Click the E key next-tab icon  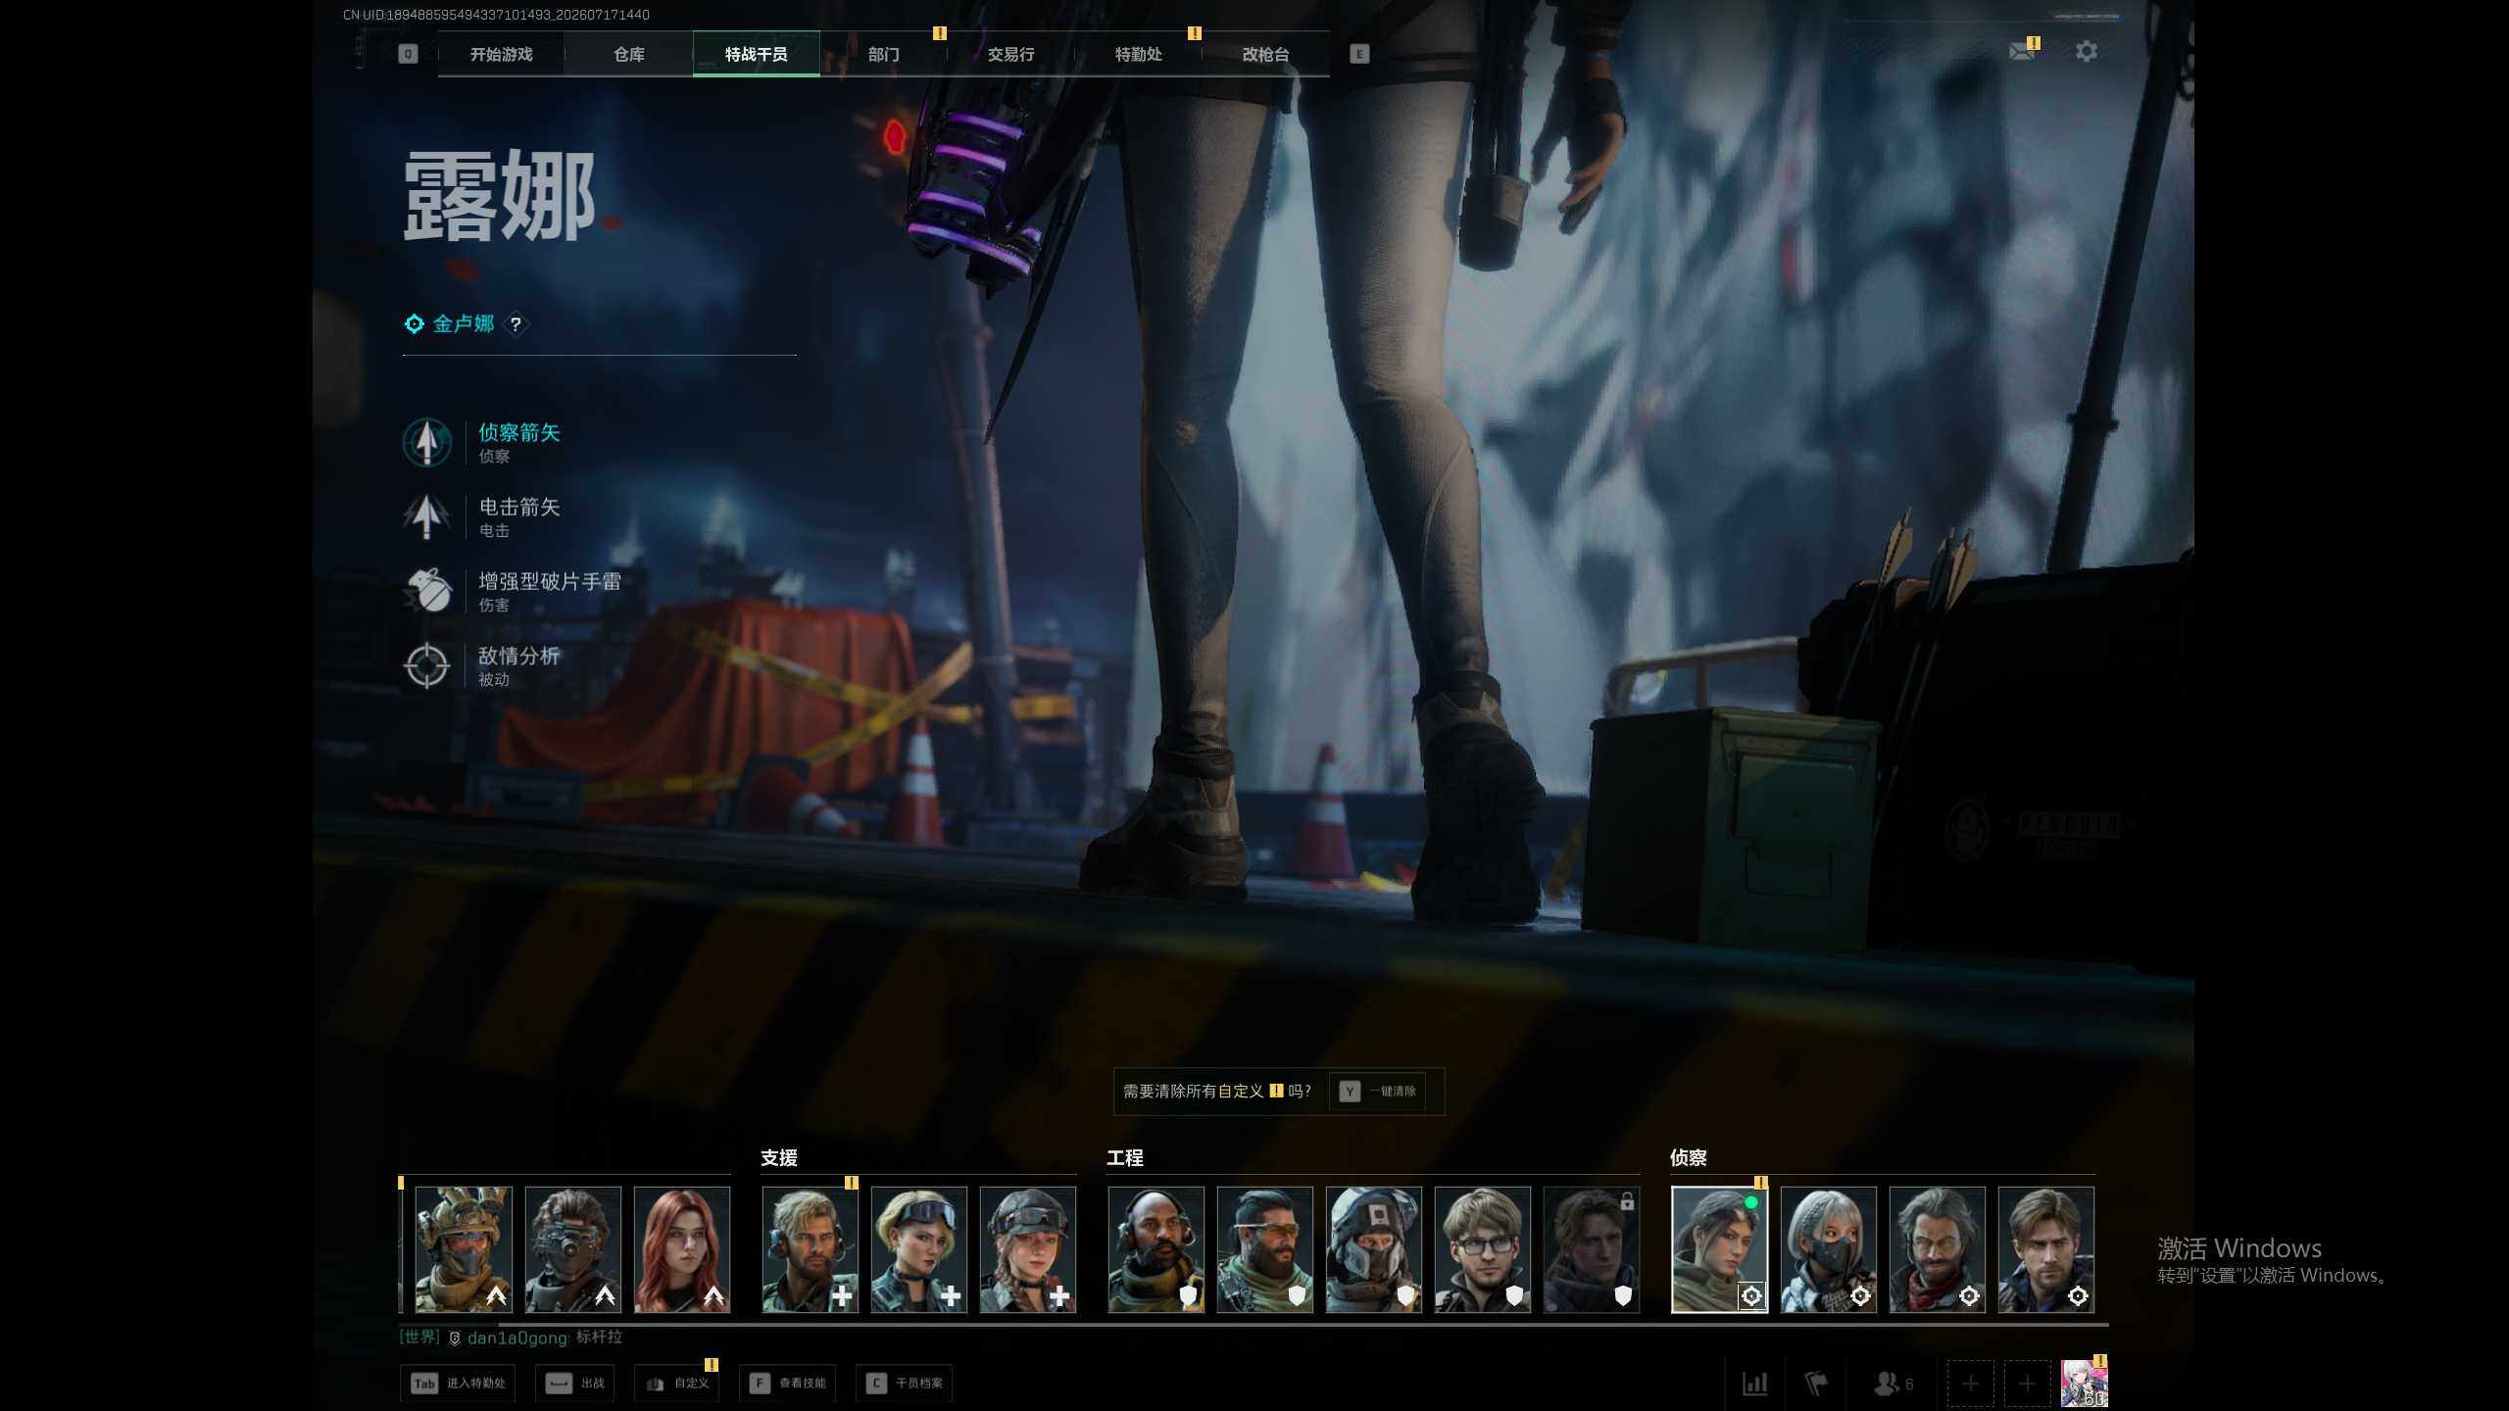[x=1359, y=54]
